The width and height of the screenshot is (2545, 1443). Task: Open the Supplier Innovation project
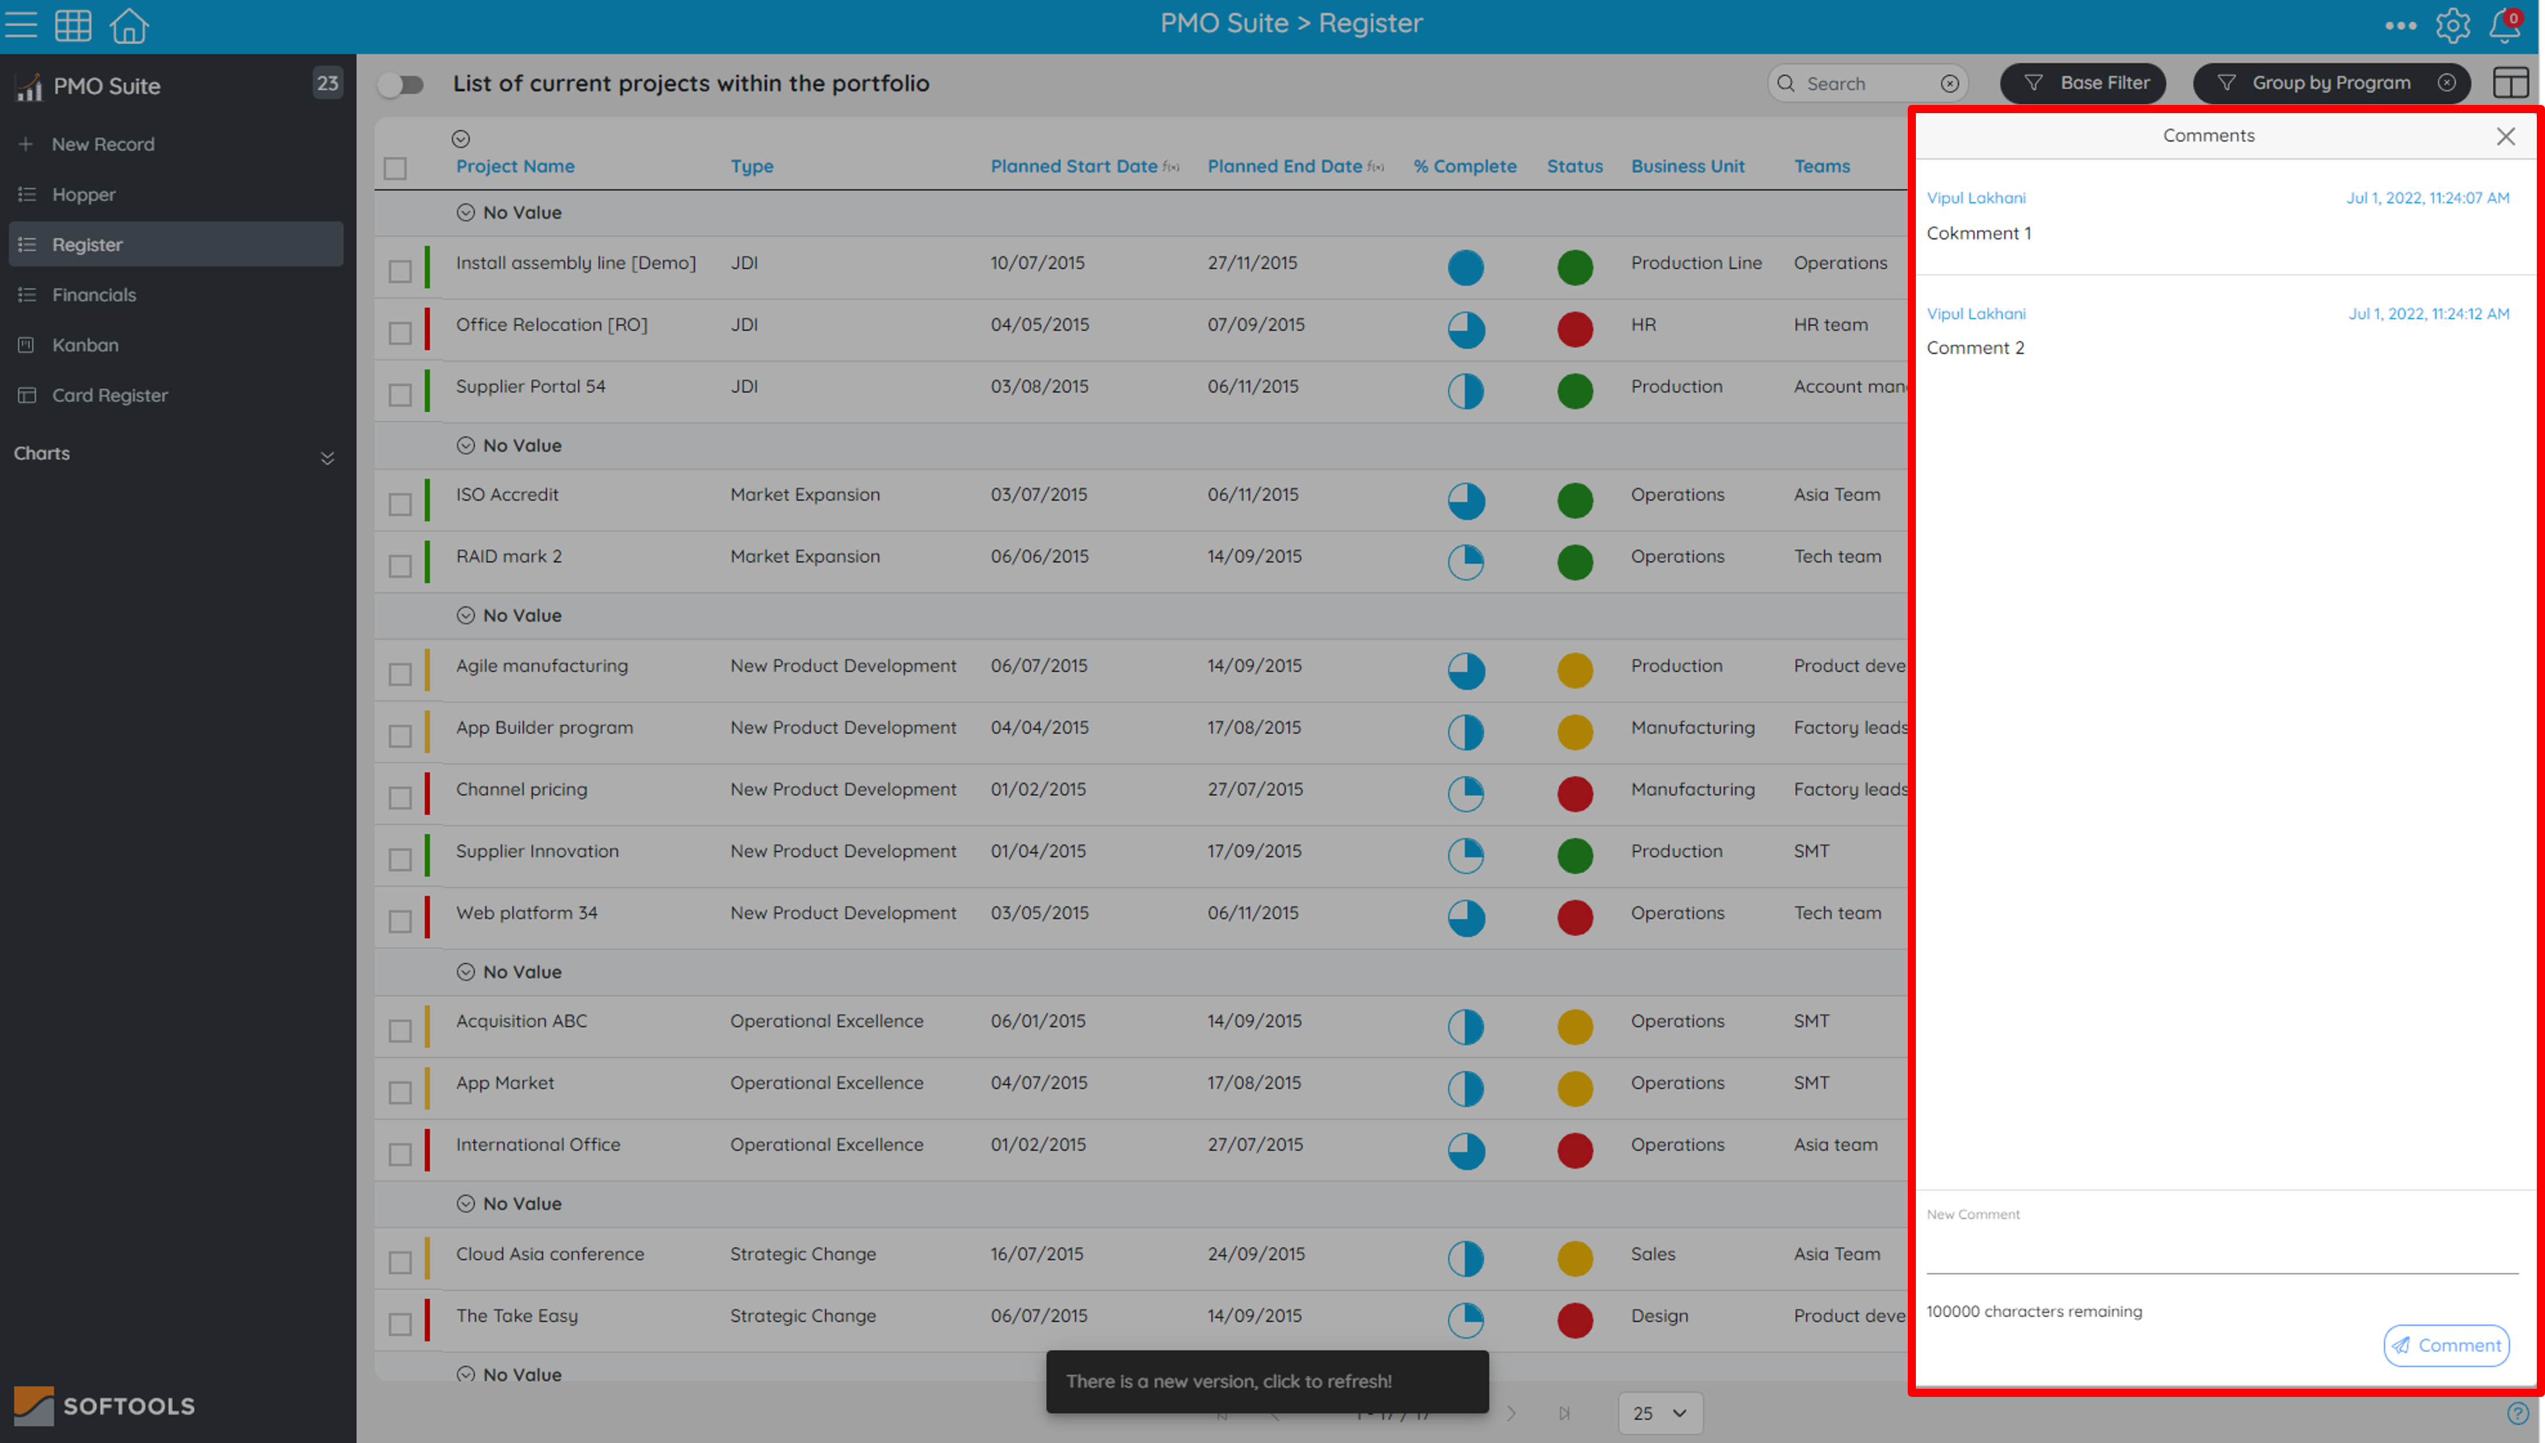pos(537,850)
